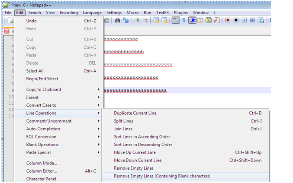The height and width of the screenshot is (183, 293).
Task: Open the Function List toolbar icon
Action: (x=216, y=20)
